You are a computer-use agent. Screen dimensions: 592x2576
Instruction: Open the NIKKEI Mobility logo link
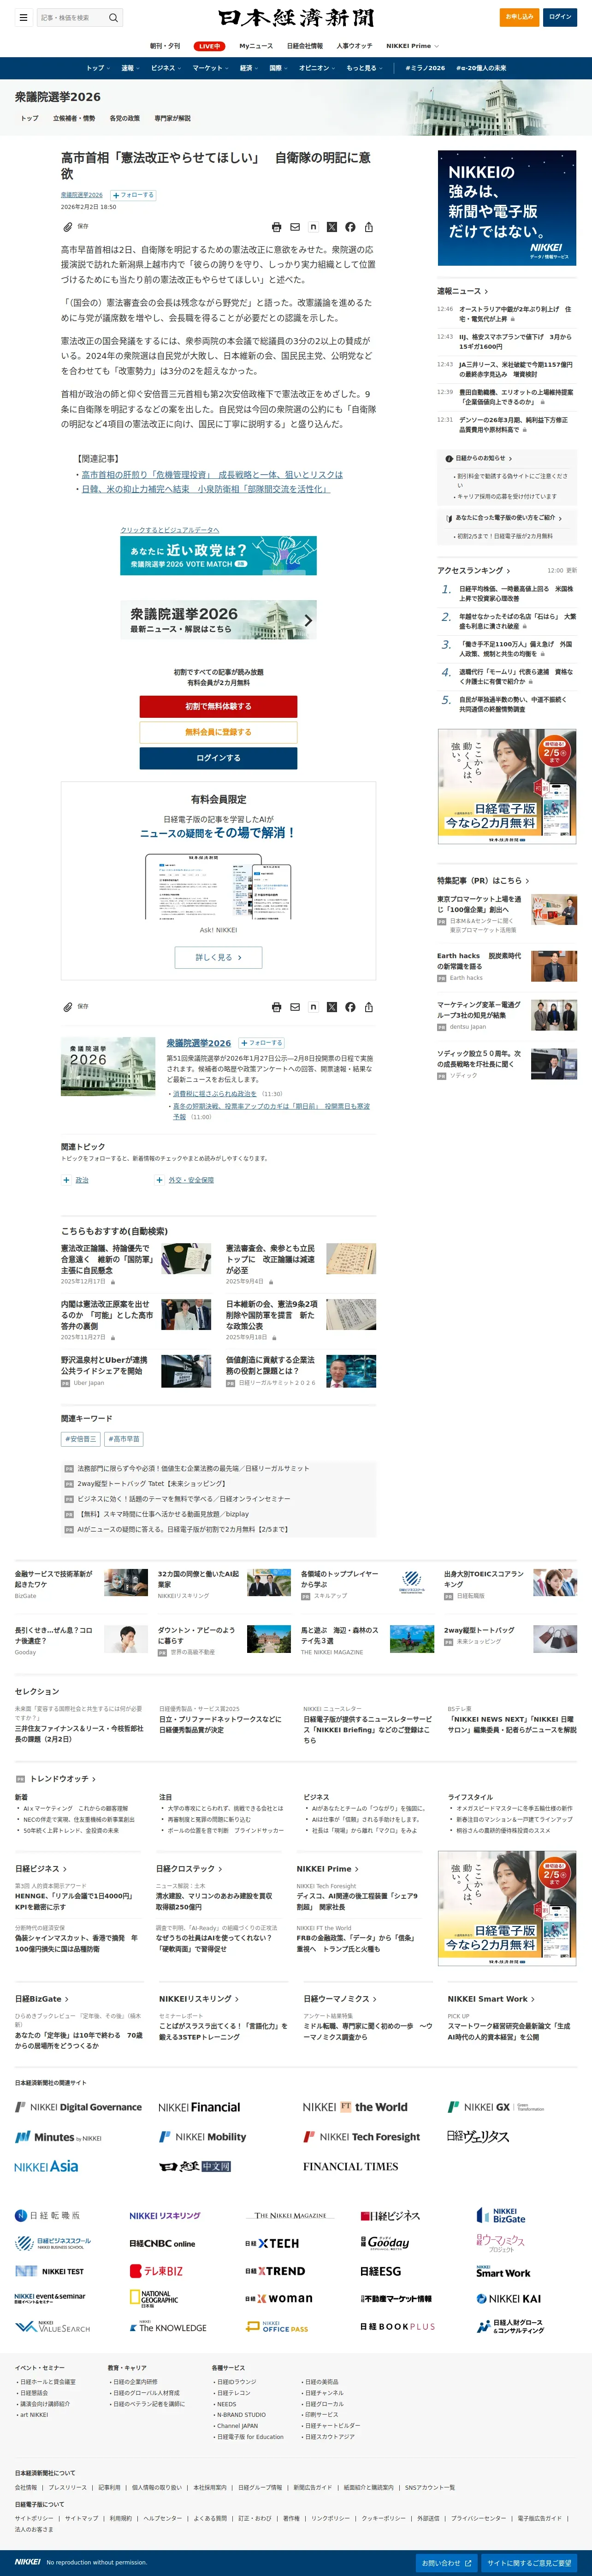pos(203,2137)
